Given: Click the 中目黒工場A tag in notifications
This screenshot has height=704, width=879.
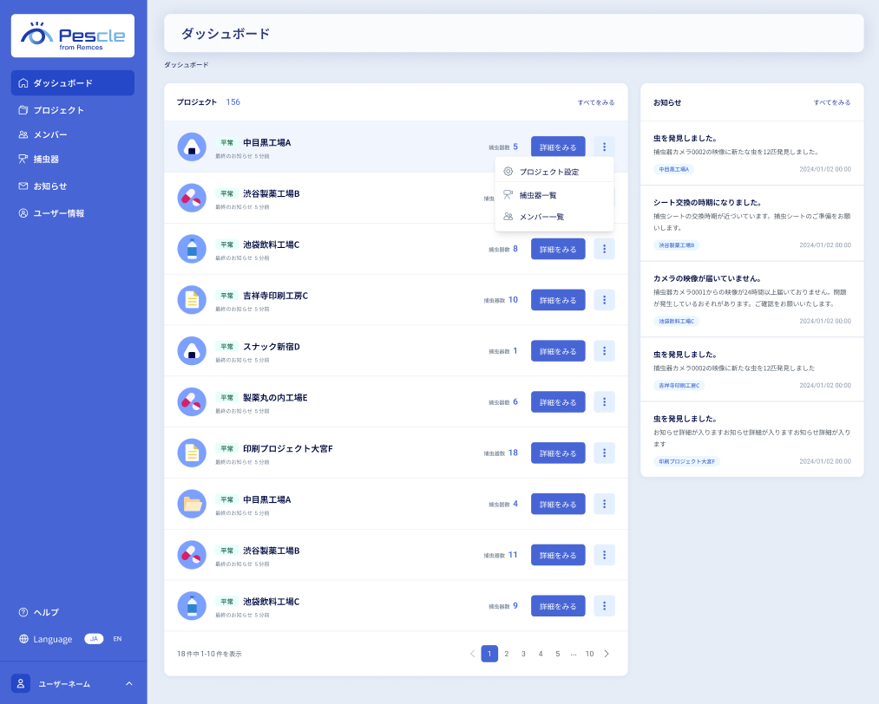Looking at the screenshot, I should 674,169.
